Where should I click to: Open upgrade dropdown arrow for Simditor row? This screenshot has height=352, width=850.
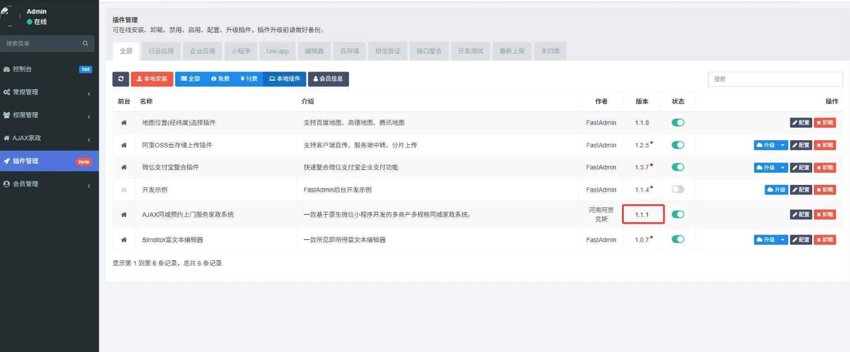pos(783,240)
